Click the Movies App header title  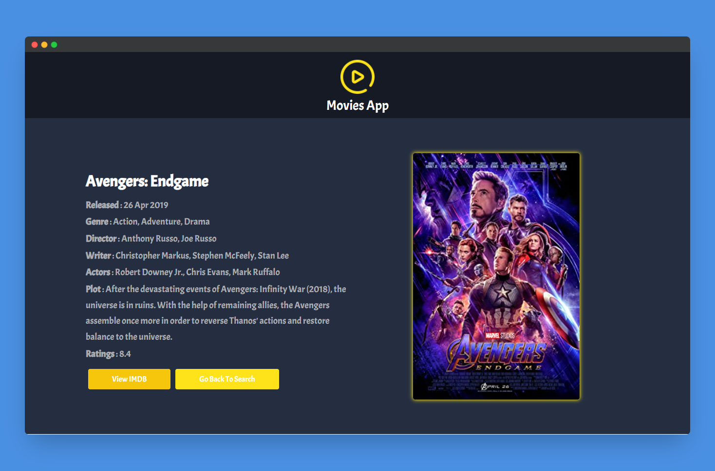point(357,105)
